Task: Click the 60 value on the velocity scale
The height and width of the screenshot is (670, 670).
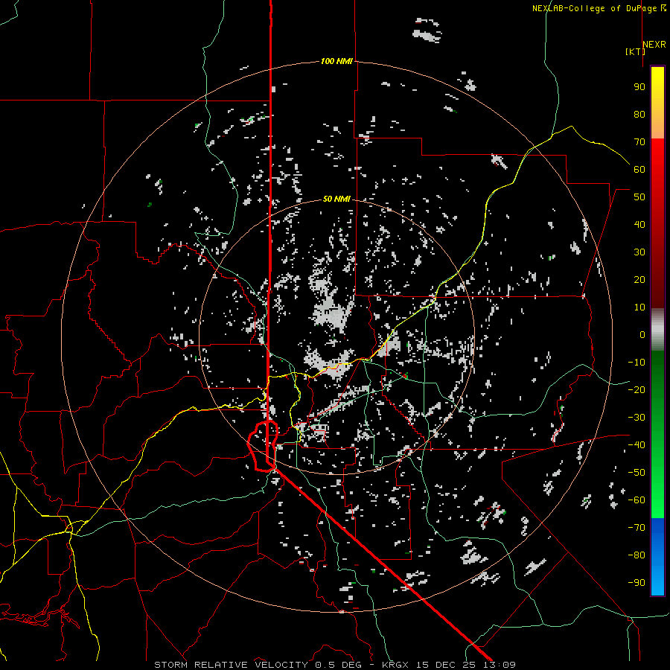Action: [x=639, y=170]
